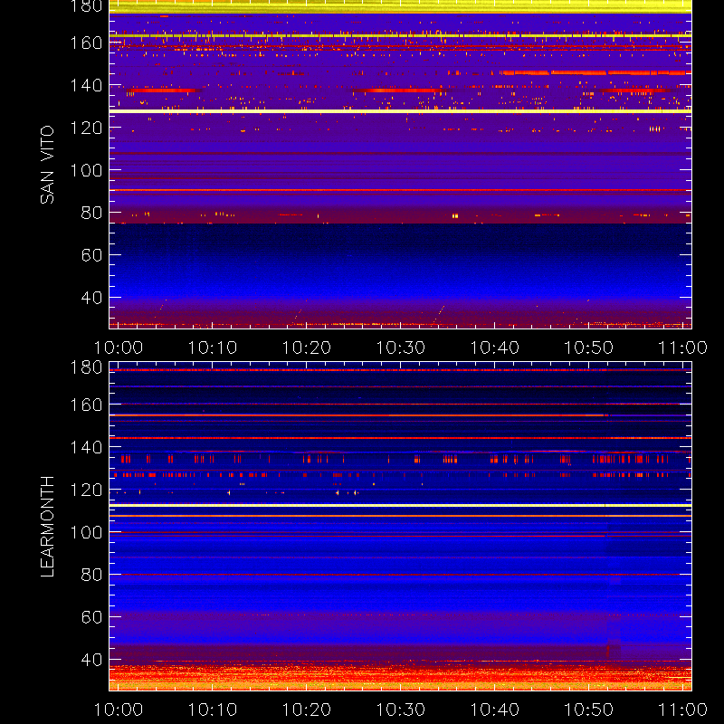Select the 10:20 label under San Vito plot
This screenshot has width=724, height=724.
point(307,348)
